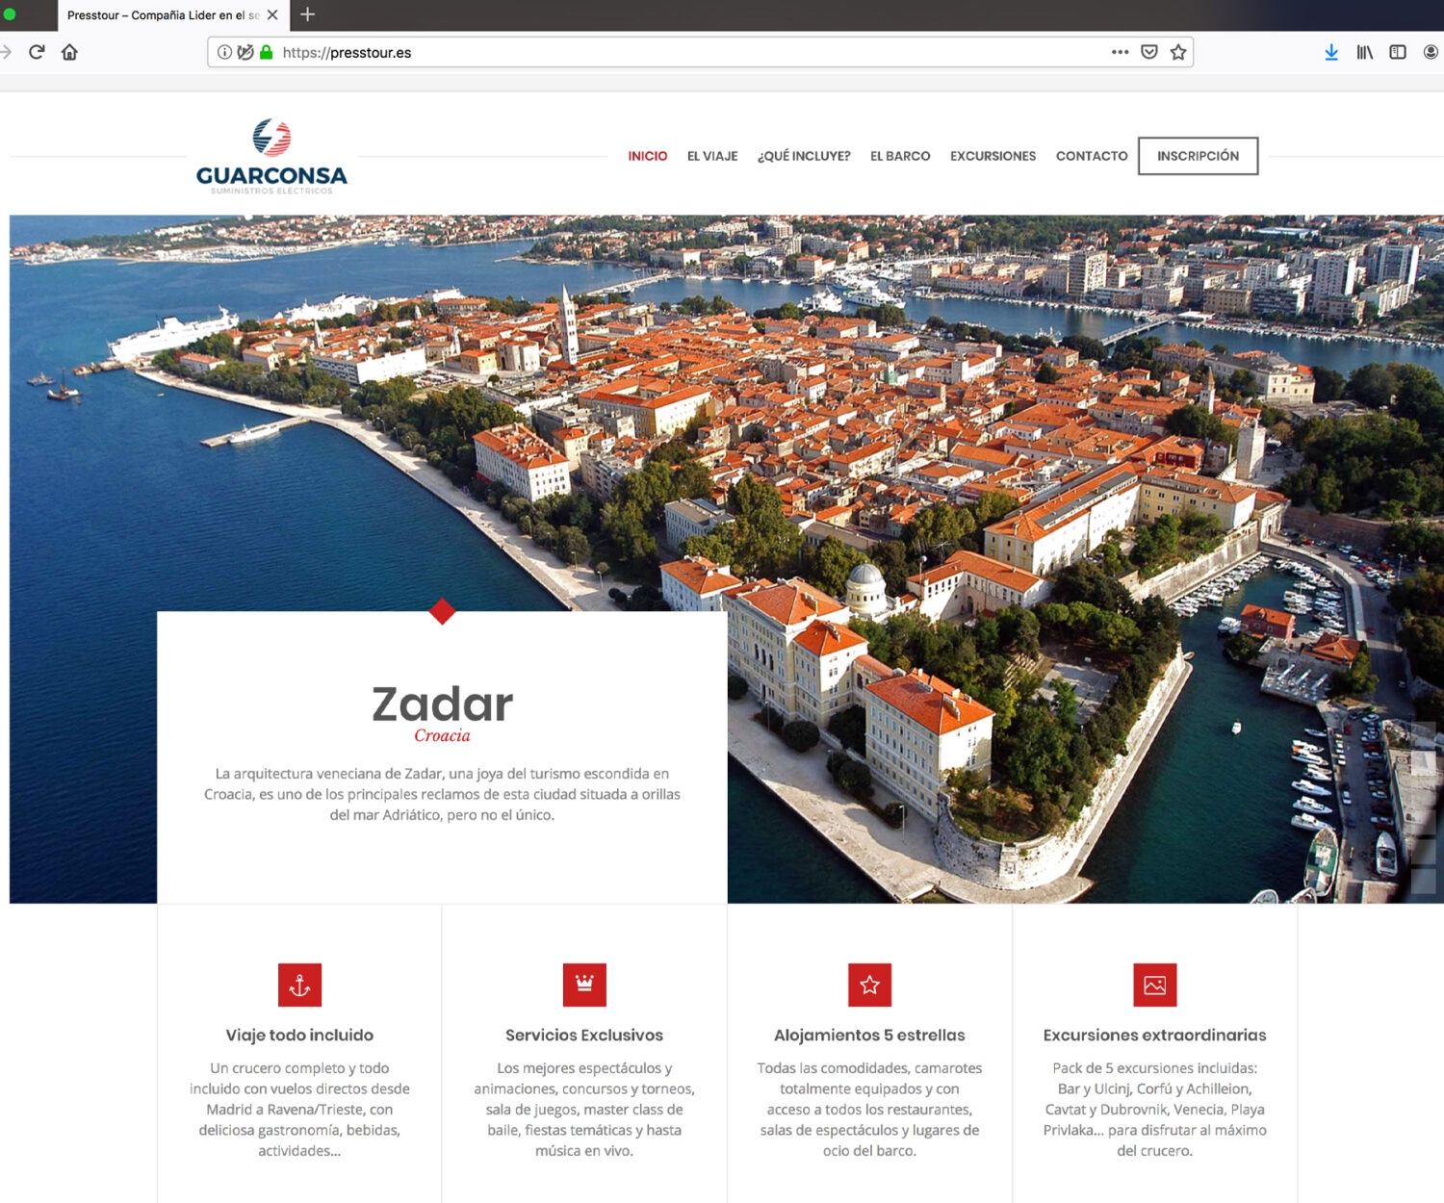This screenshot has width=1444, height=1203.
Task: Save page to Pocket icon
Action: point(1148,52)
